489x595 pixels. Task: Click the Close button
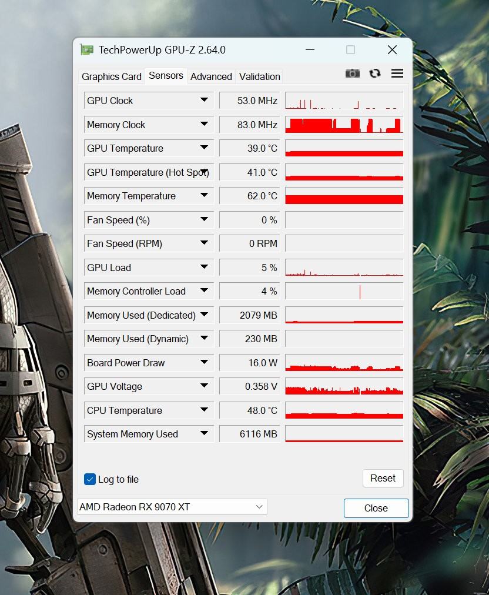376,508
